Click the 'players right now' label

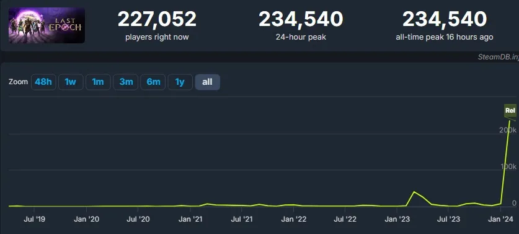(x=157, y=37)
